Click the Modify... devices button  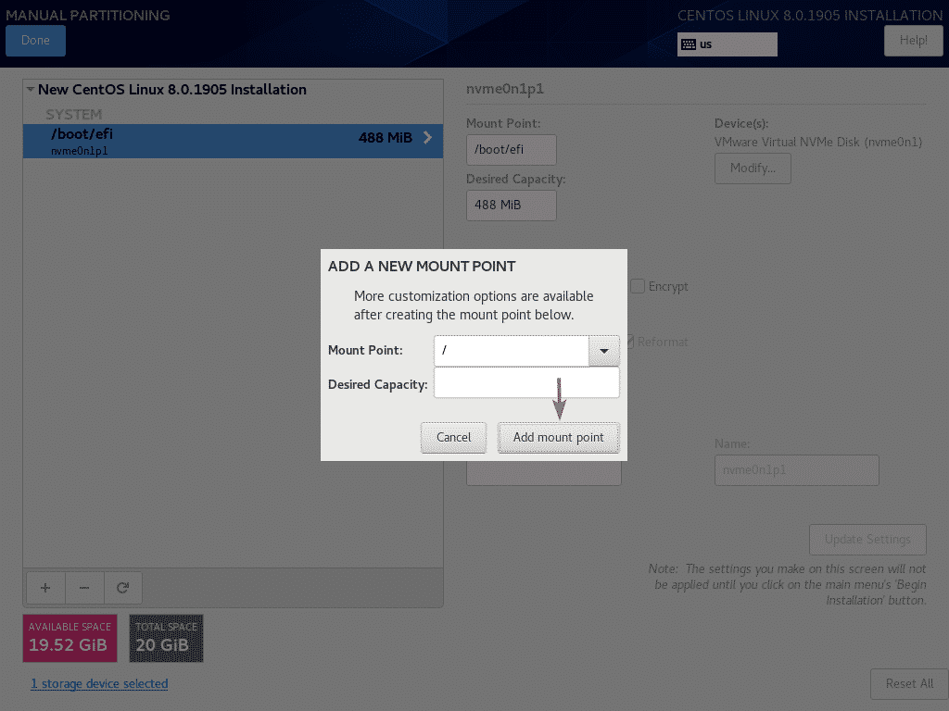[x=753, y=168]
